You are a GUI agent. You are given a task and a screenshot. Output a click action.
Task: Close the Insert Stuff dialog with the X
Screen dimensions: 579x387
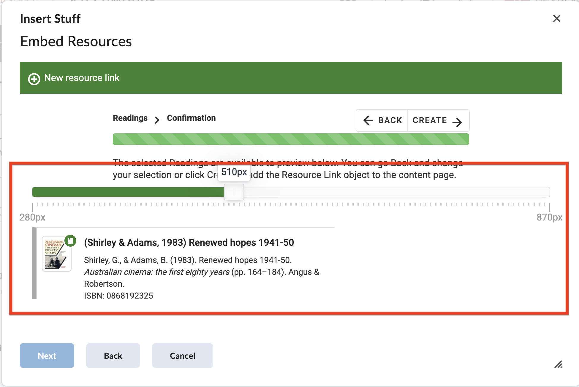(x=556, y=19)
